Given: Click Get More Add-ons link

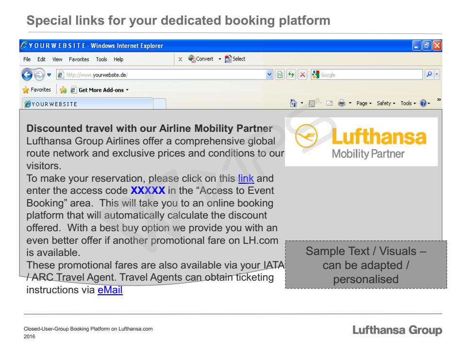Looking at the screenshot, I should tap(100, 90).
